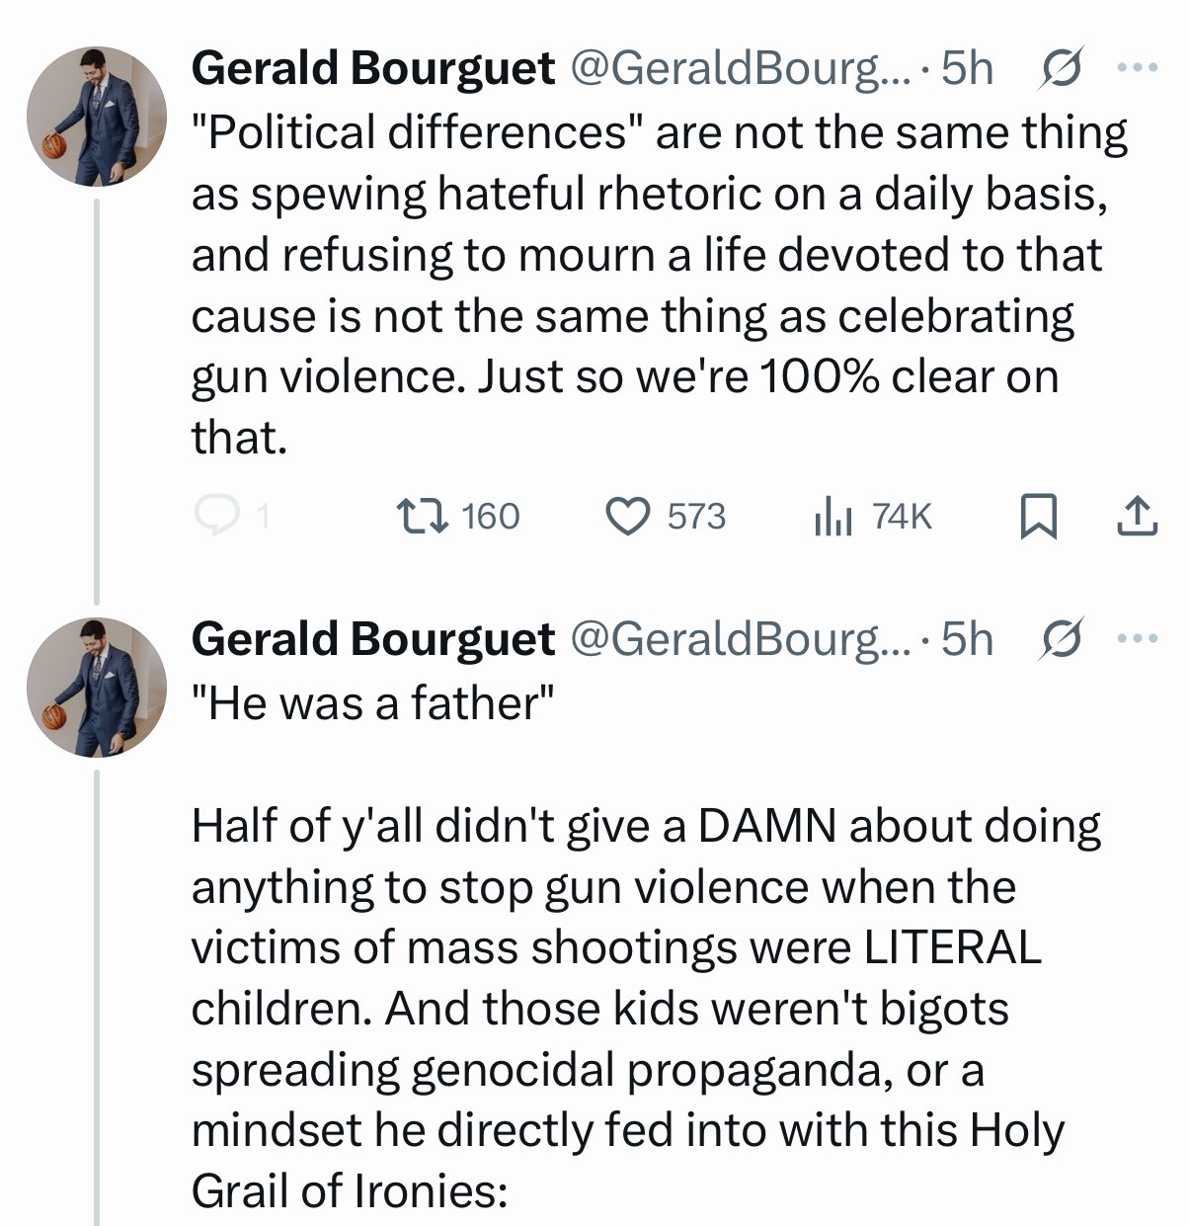The height and width of the screenshot is (1226, 1190).
Task: Click the 5h timestamp on the second tweet
Action: (966, 640)
